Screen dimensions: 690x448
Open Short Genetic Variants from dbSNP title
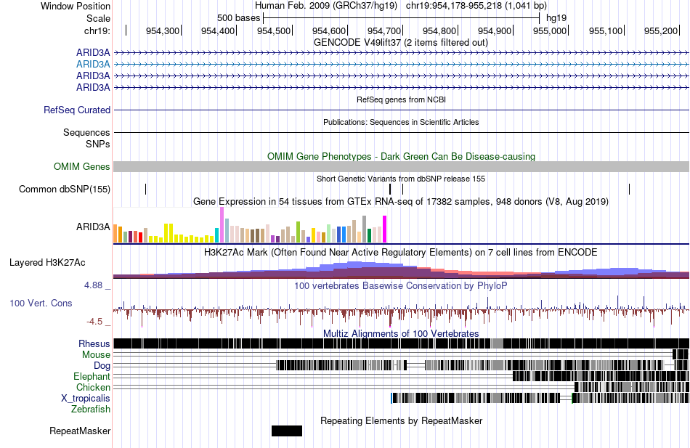401,179
